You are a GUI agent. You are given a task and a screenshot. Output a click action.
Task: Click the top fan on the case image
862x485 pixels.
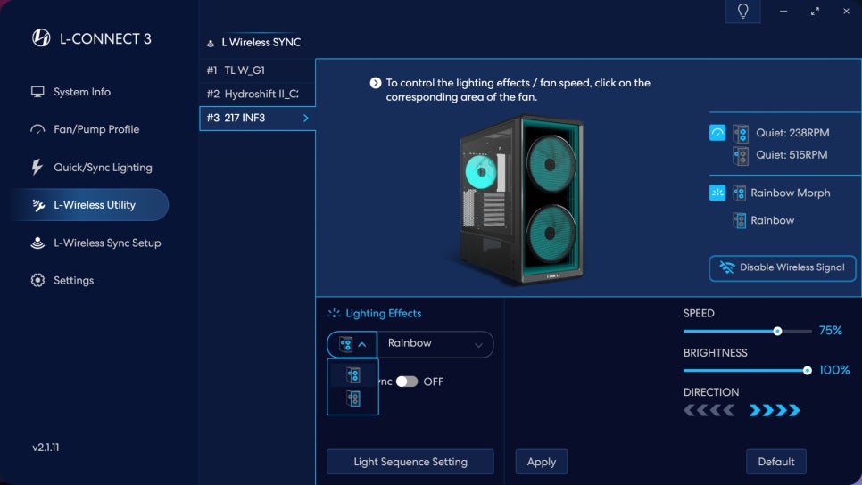coord(551,163)
